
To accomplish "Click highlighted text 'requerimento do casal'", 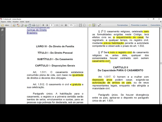I will click(x=130, y=37).
